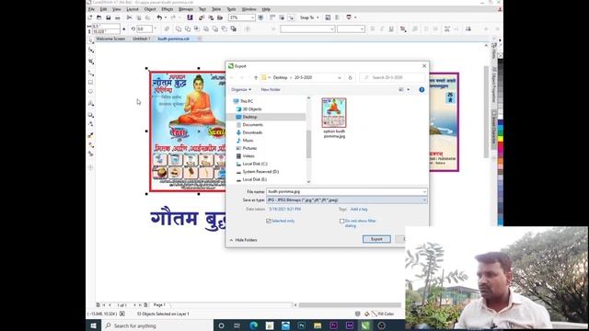The width and height of the screenshot is (589, 331).
Task: Click the File name input field
Action: click(x=346, y=192)
